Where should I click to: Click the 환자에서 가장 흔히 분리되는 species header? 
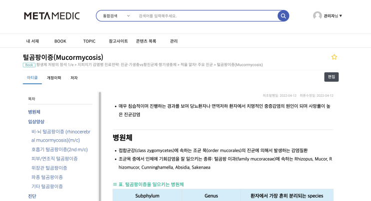[287, 196]
